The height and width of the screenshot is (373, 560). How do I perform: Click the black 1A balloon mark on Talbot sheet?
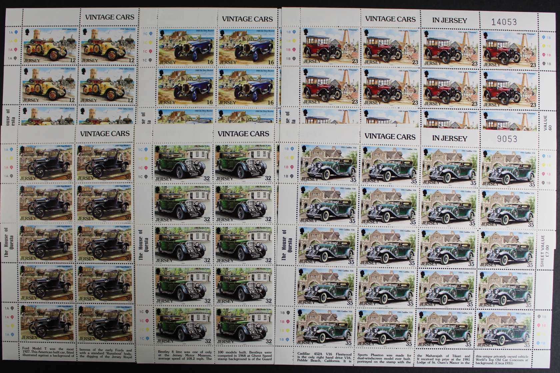[x=16, y=58]
